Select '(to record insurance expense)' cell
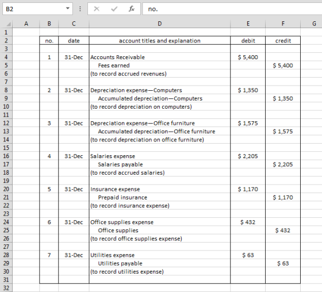Image resolution: width=322 pixels, height=292 pixels. [160, 206]
